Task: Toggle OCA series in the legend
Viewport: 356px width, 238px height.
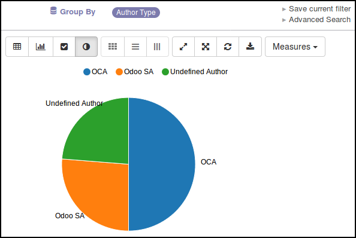Action: (x=95, y=72)
